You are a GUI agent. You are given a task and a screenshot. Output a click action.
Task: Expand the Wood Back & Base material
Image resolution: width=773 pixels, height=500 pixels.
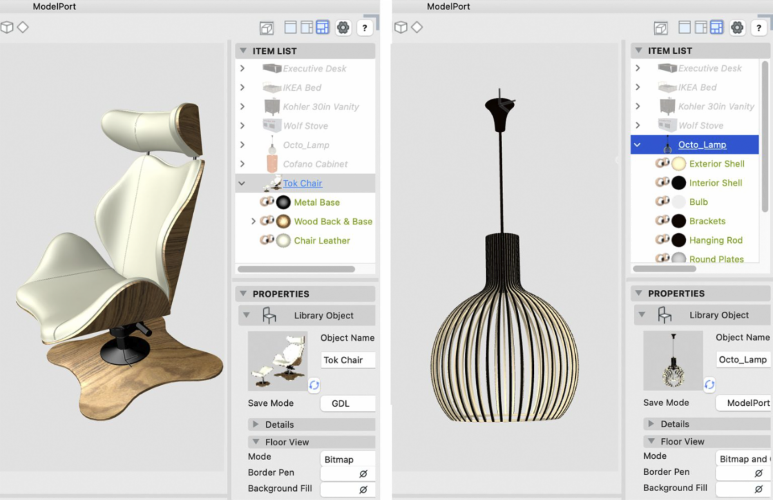point(253,222)
